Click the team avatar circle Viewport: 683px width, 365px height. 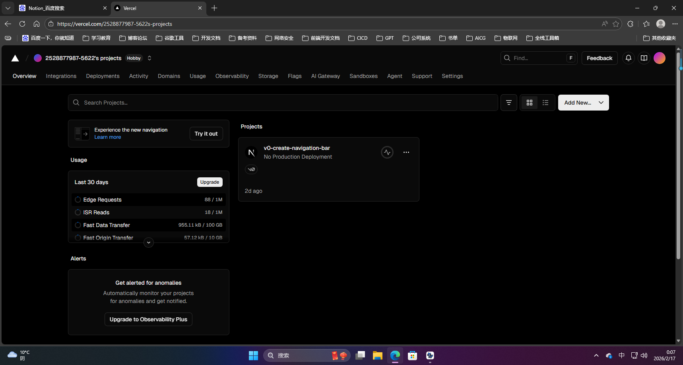pyautogui.click(x=38, y=58)
